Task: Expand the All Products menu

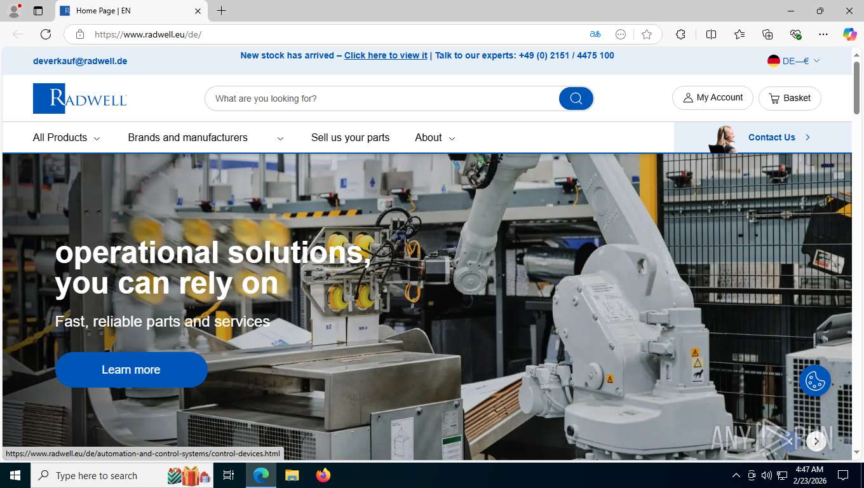Action: 67,137
